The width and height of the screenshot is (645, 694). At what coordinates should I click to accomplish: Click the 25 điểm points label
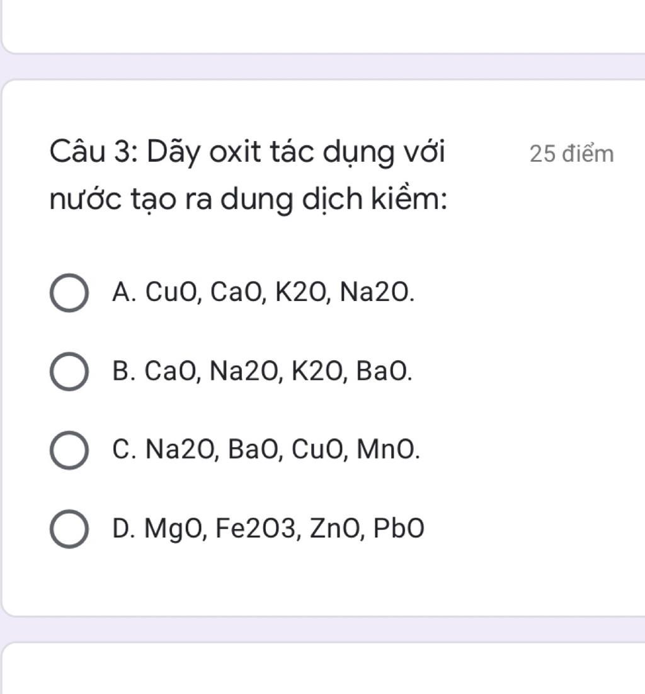571,153
